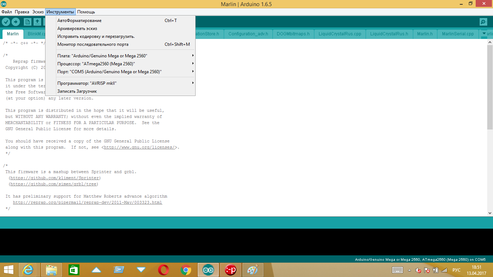This screenshot has width=493, height=277.
Task: Open the tab list dropdown arrow
Action: click(484, 34)
